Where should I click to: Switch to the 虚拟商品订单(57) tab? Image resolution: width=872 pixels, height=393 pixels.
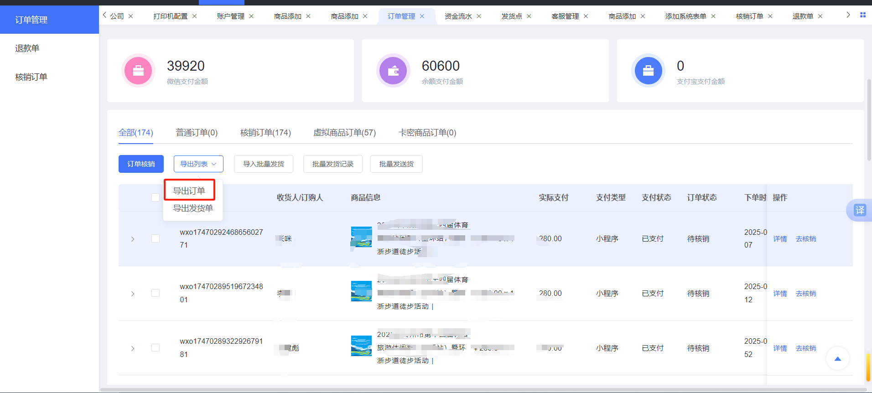[344, 133]
